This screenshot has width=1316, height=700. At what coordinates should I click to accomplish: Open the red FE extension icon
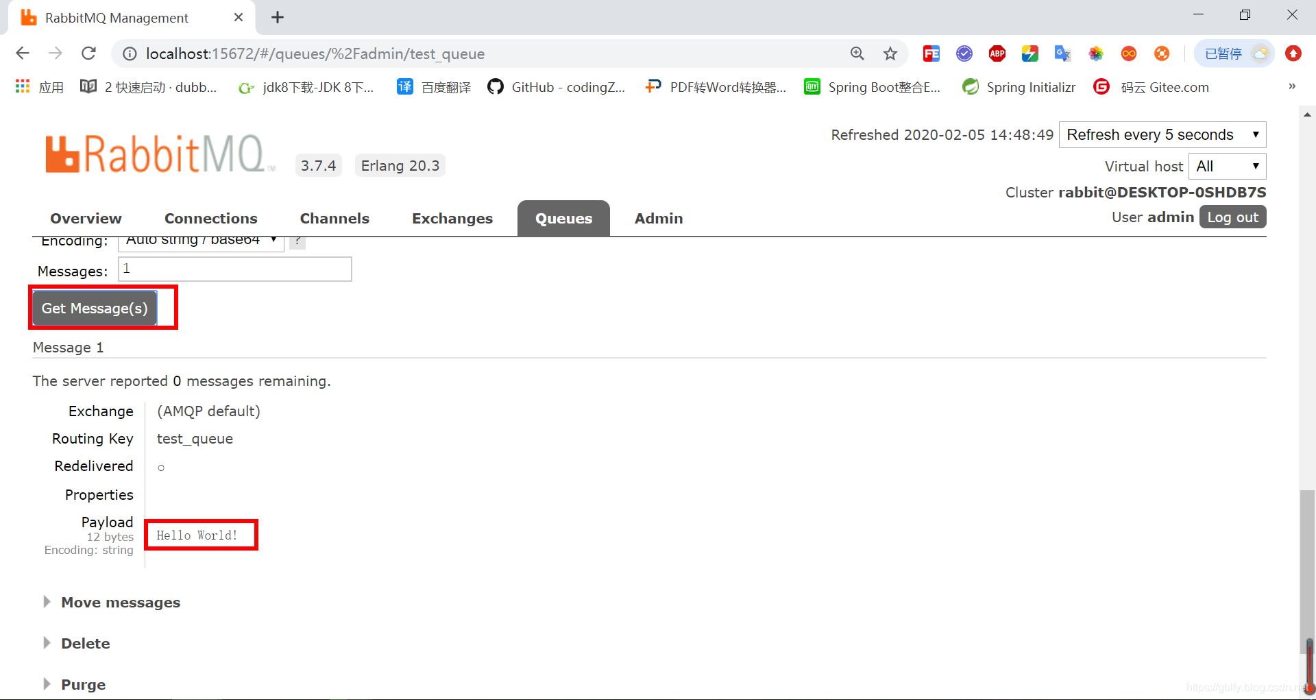tap(931, 53)
